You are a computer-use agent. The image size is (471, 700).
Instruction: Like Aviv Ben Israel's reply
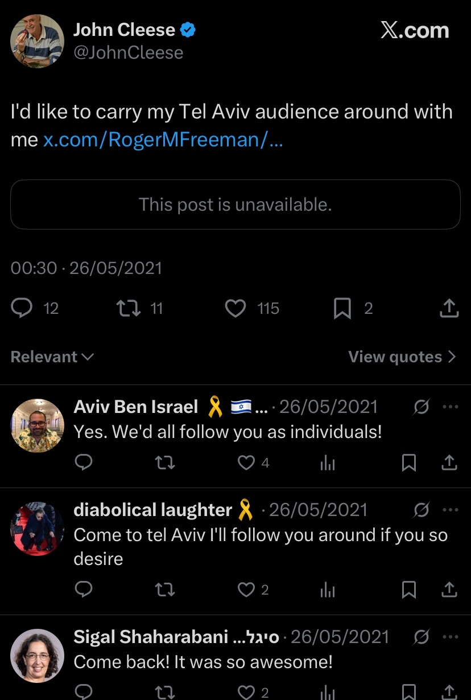pos(246,463)
